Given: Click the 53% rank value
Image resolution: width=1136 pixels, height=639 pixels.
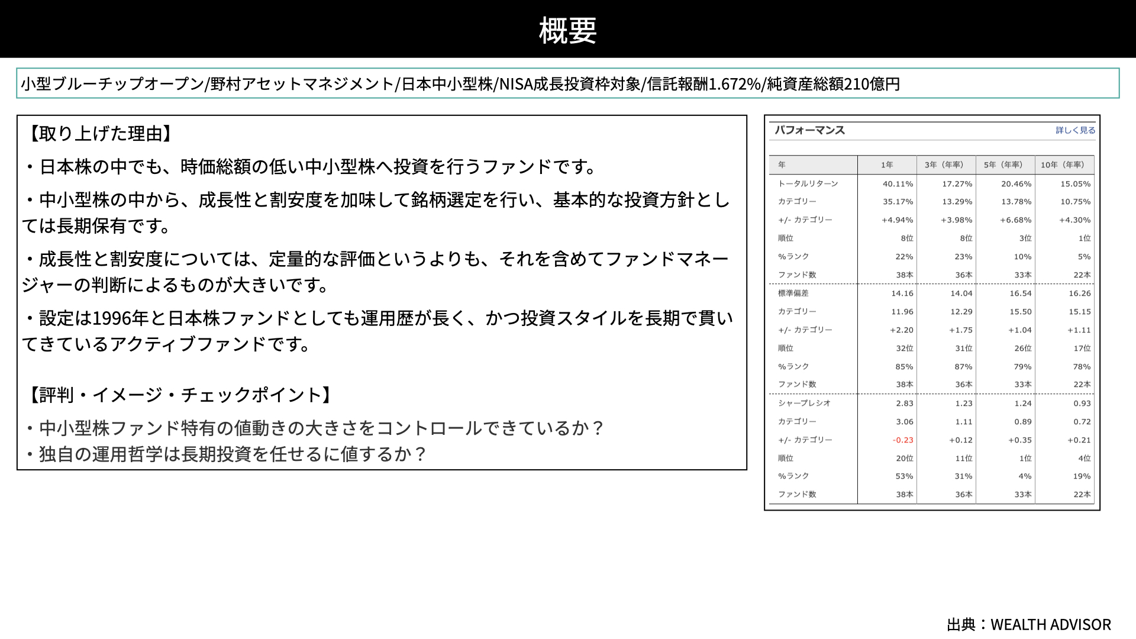Looking at the screenshot, I should [904, 476].
